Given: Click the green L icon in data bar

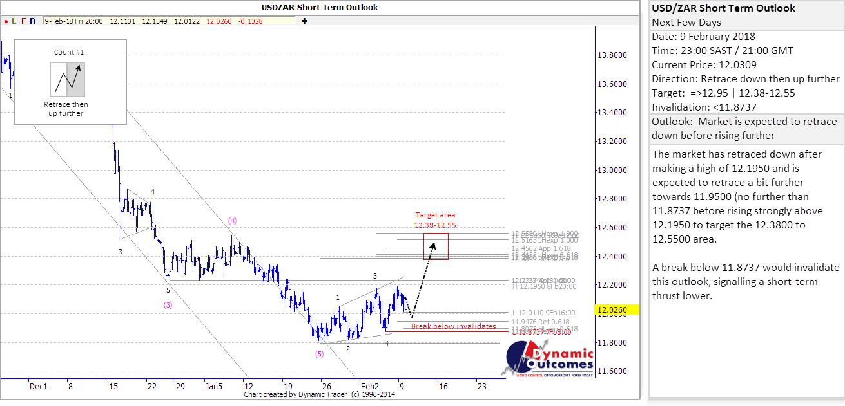Looking at the screenshot, I should pyautogui.click(x=14, y=21).
